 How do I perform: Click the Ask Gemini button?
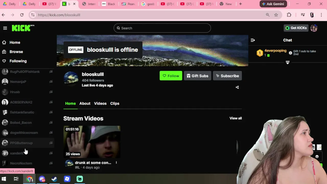point(273,4)
